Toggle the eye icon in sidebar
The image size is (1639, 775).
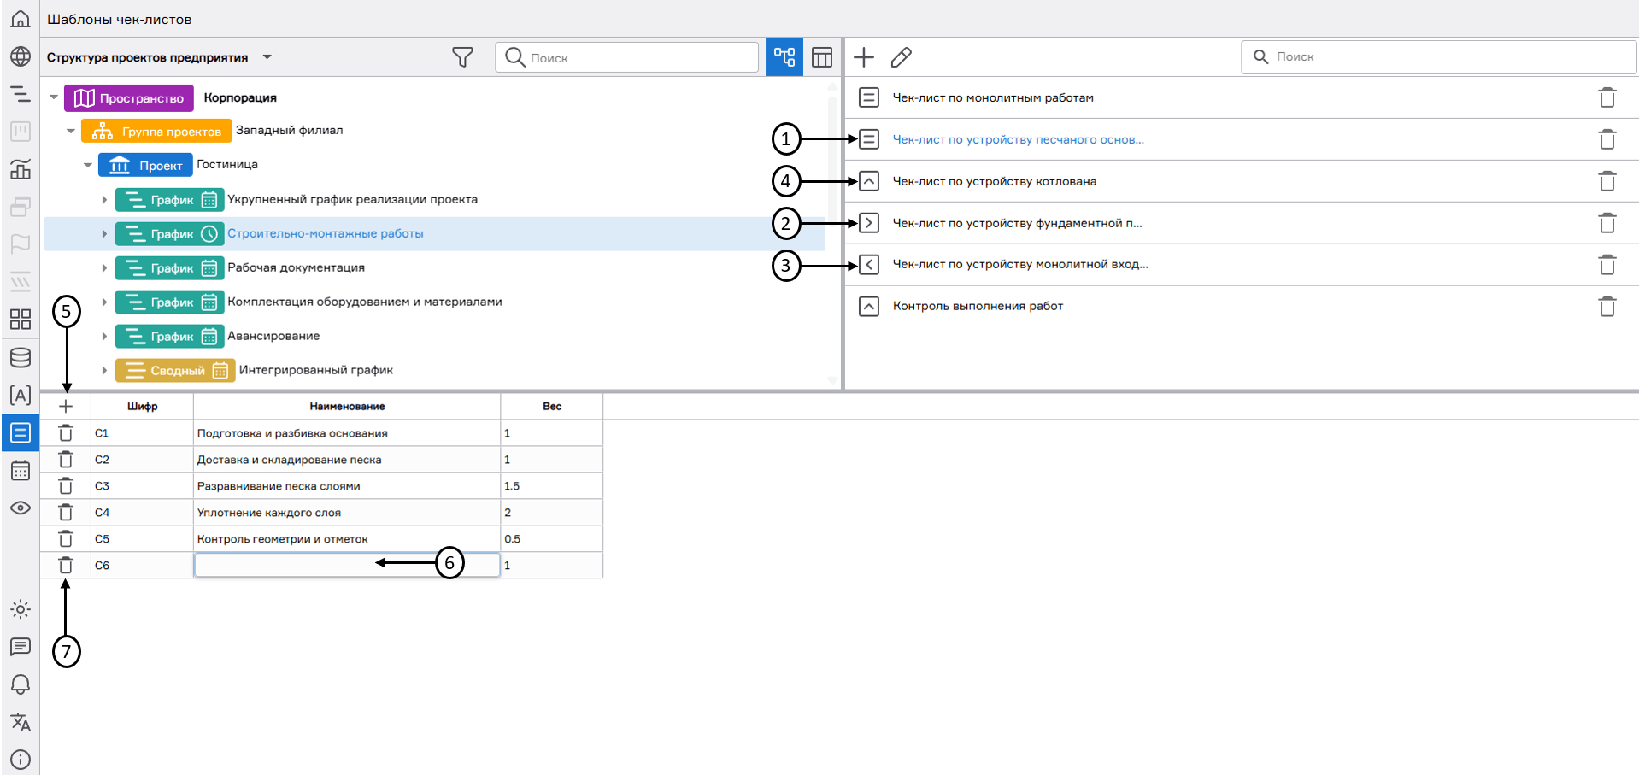click(x=21, y=508)
